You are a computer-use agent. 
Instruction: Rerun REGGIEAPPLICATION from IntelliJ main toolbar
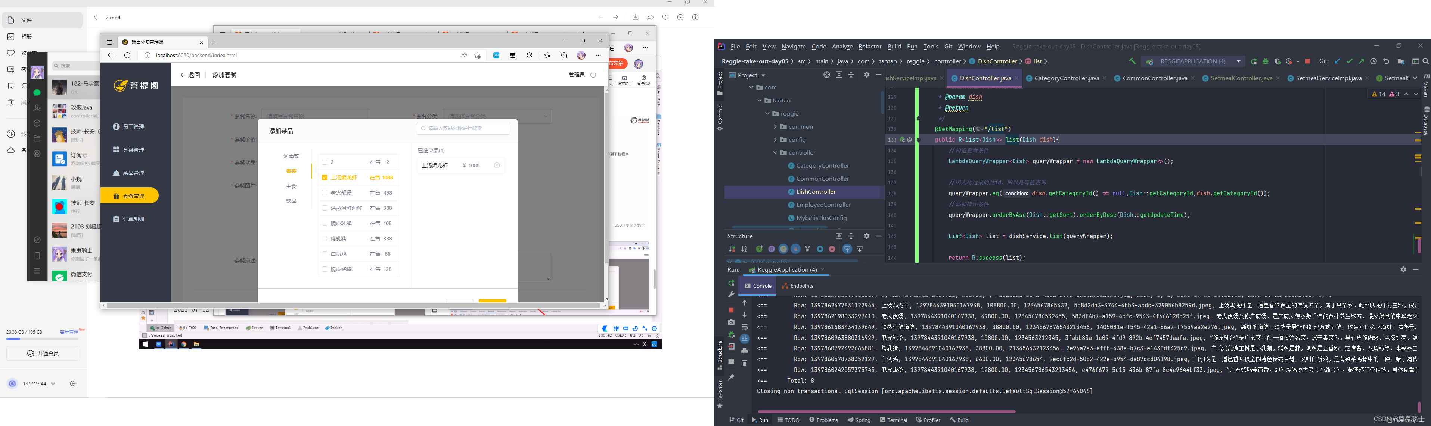[1254, 61]
